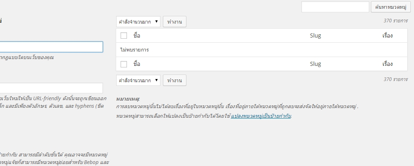Open the top คำสั่งจำนวนมาก bulk actions dropdown
The width and height of the screenshot is (414, 166).
pos(138,22)
